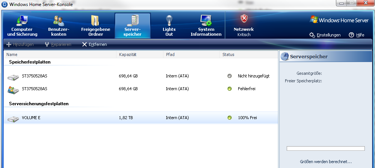The height and width of the screenshot is (168, 375).
Task: Open Einstellungen with the gear icon
Action: 325,35
